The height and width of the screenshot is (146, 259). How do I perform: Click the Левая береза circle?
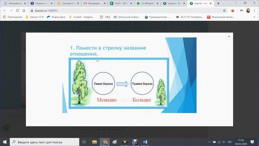point(103,84)
